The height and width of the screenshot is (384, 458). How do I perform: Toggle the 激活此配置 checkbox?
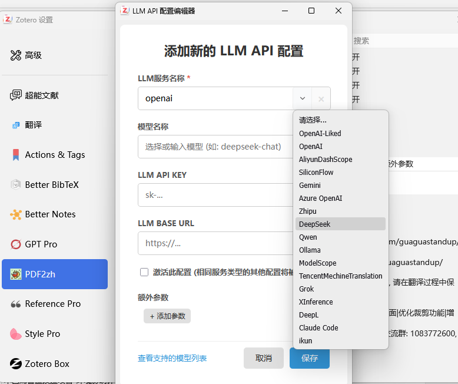click(144, 272)
